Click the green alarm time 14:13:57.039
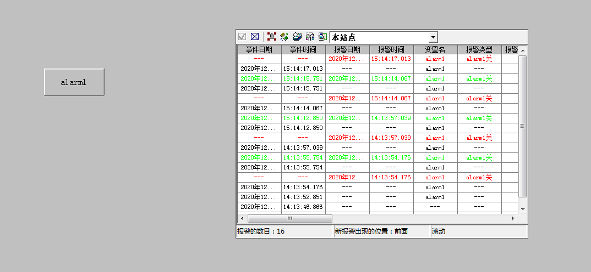The image size is (591, 272). pos(391,118)
